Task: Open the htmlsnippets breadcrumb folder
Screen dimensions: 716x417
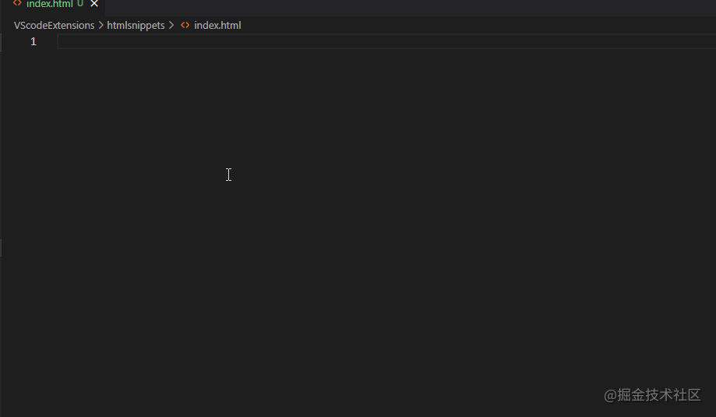Action: [x=136, y=25]
